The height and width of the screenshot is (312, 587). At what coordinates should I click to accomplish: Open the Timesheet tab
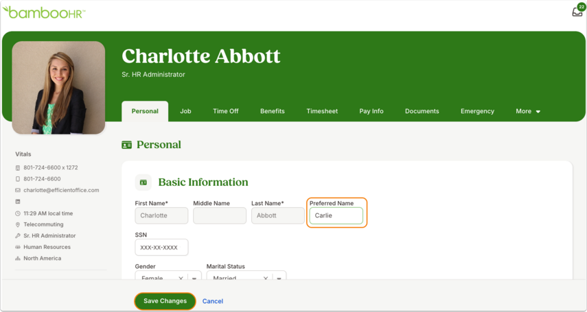coord(322,111)
